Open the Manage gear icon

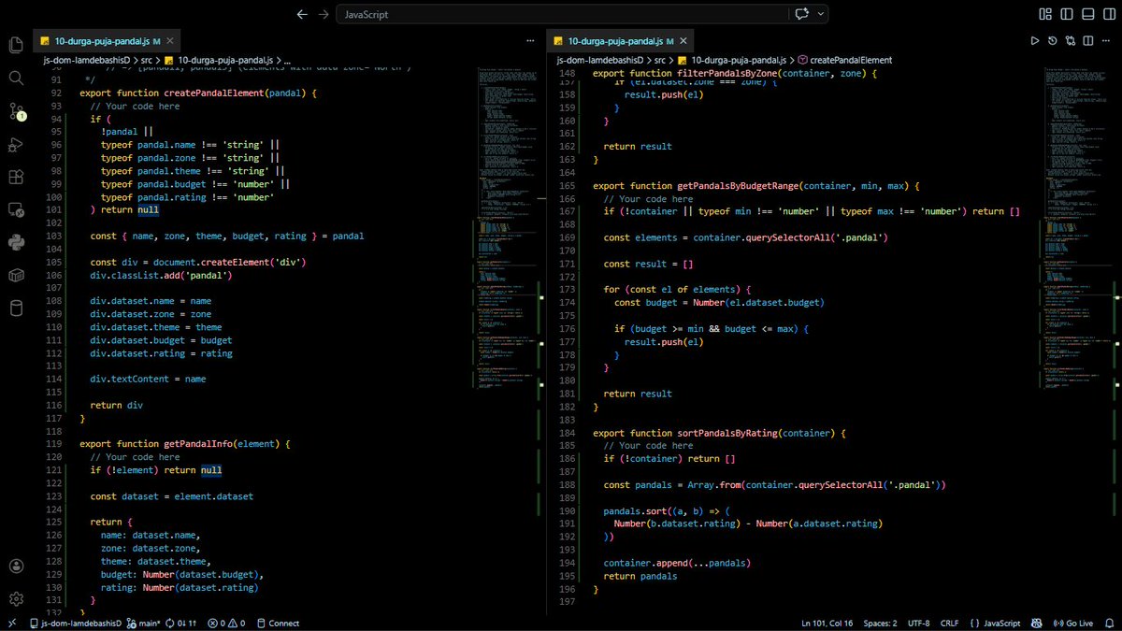pos(16,598)
